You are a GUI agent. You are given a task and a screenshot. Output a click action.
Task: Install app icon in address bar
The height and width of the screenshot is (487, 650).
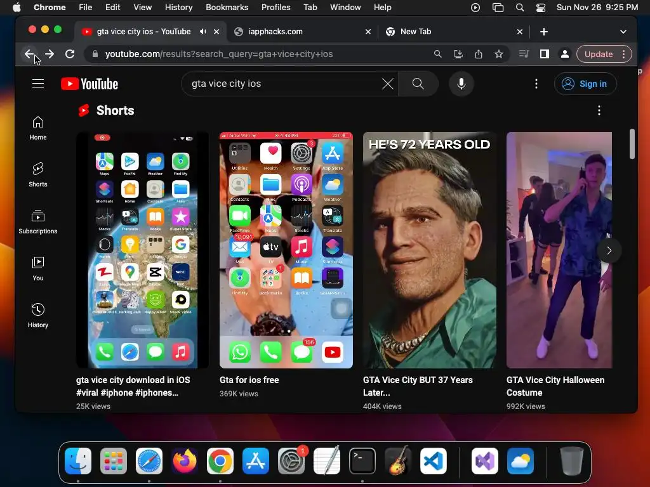point(458,54)
